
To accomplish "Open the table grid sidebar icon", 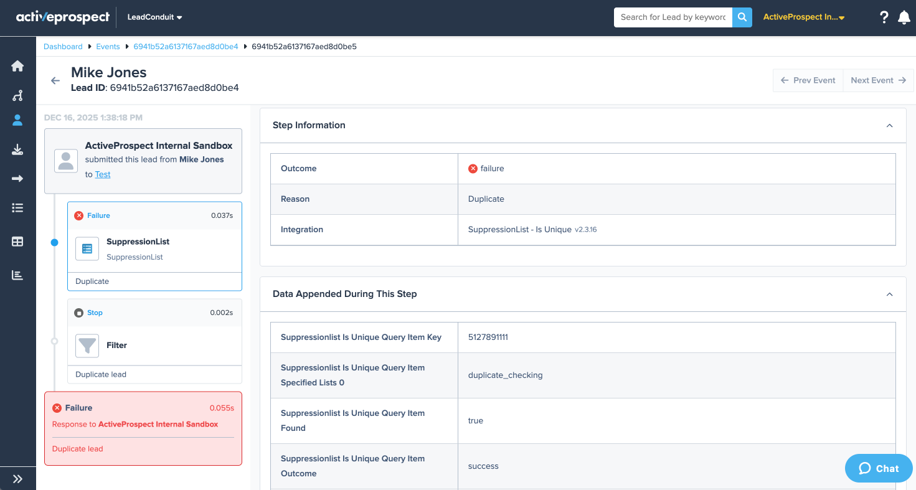I will [x=17, y=242].
